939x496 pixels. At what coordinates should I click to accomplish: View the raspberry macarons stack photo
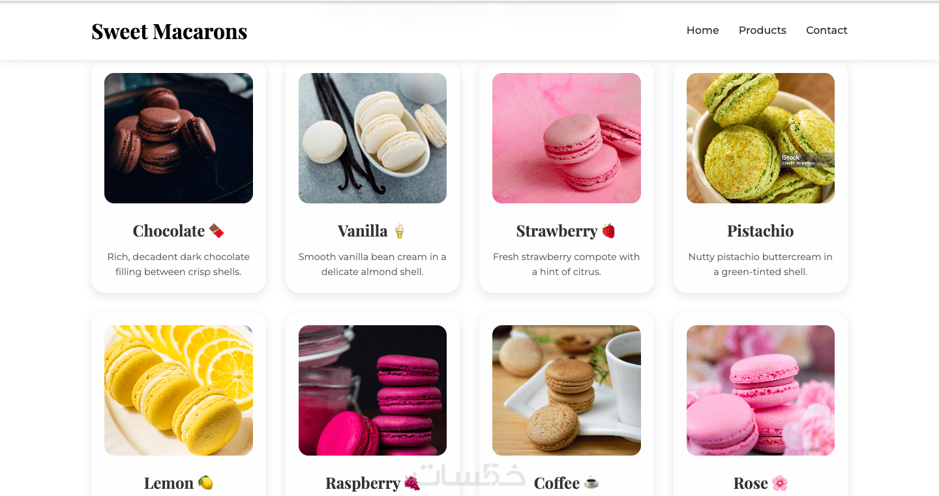pyautogui.click(x=372, y=390)
